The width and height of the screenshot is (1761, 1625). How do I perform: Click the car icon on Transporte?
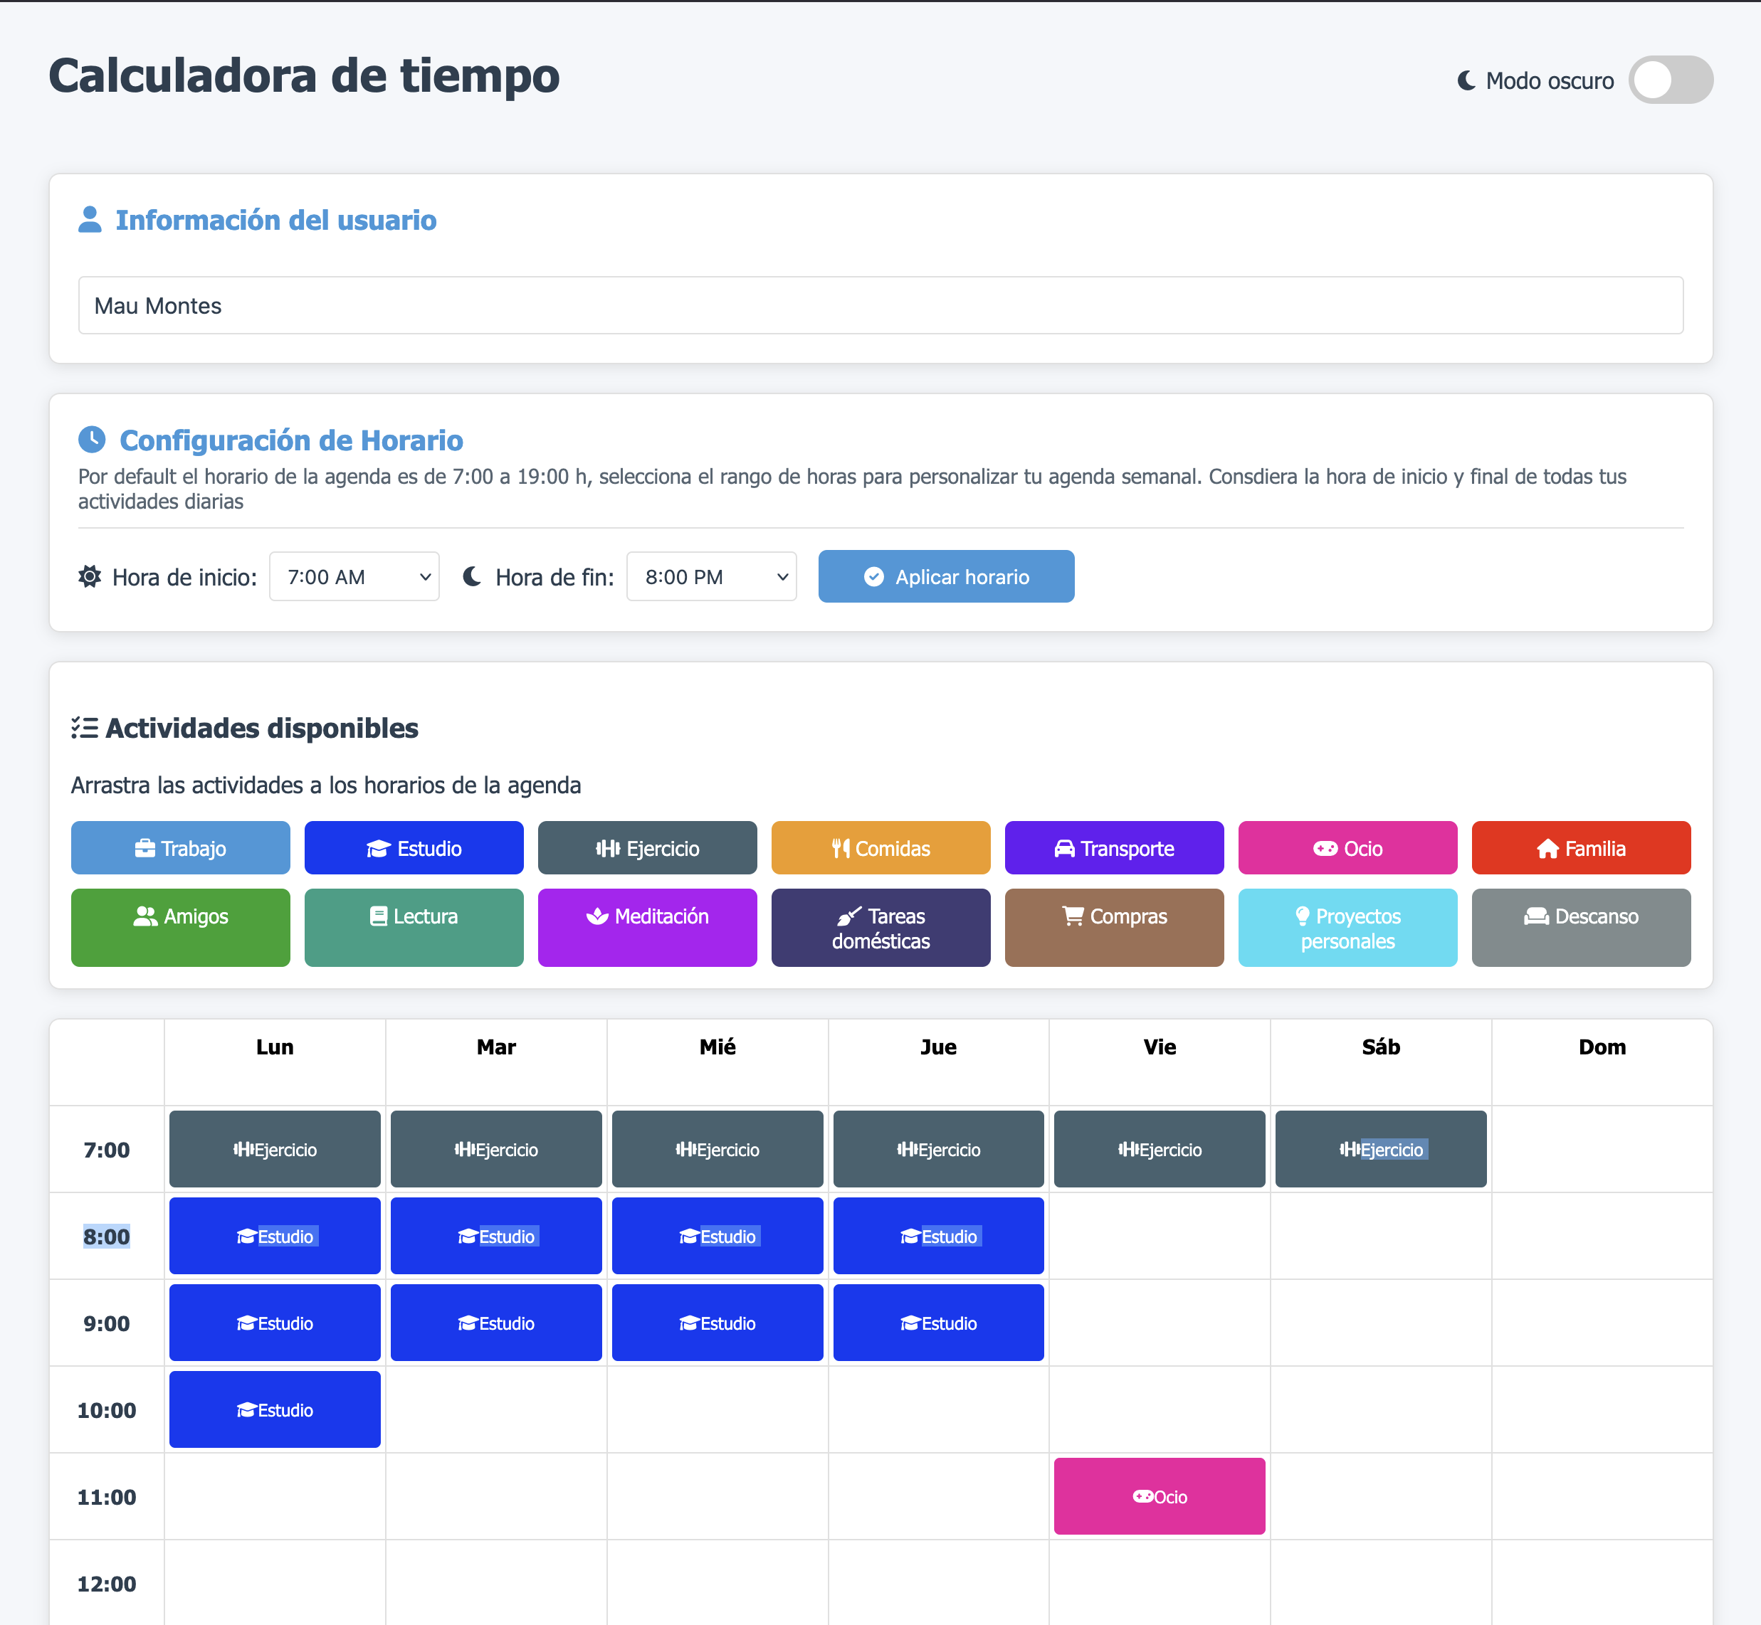[1064, 849]
